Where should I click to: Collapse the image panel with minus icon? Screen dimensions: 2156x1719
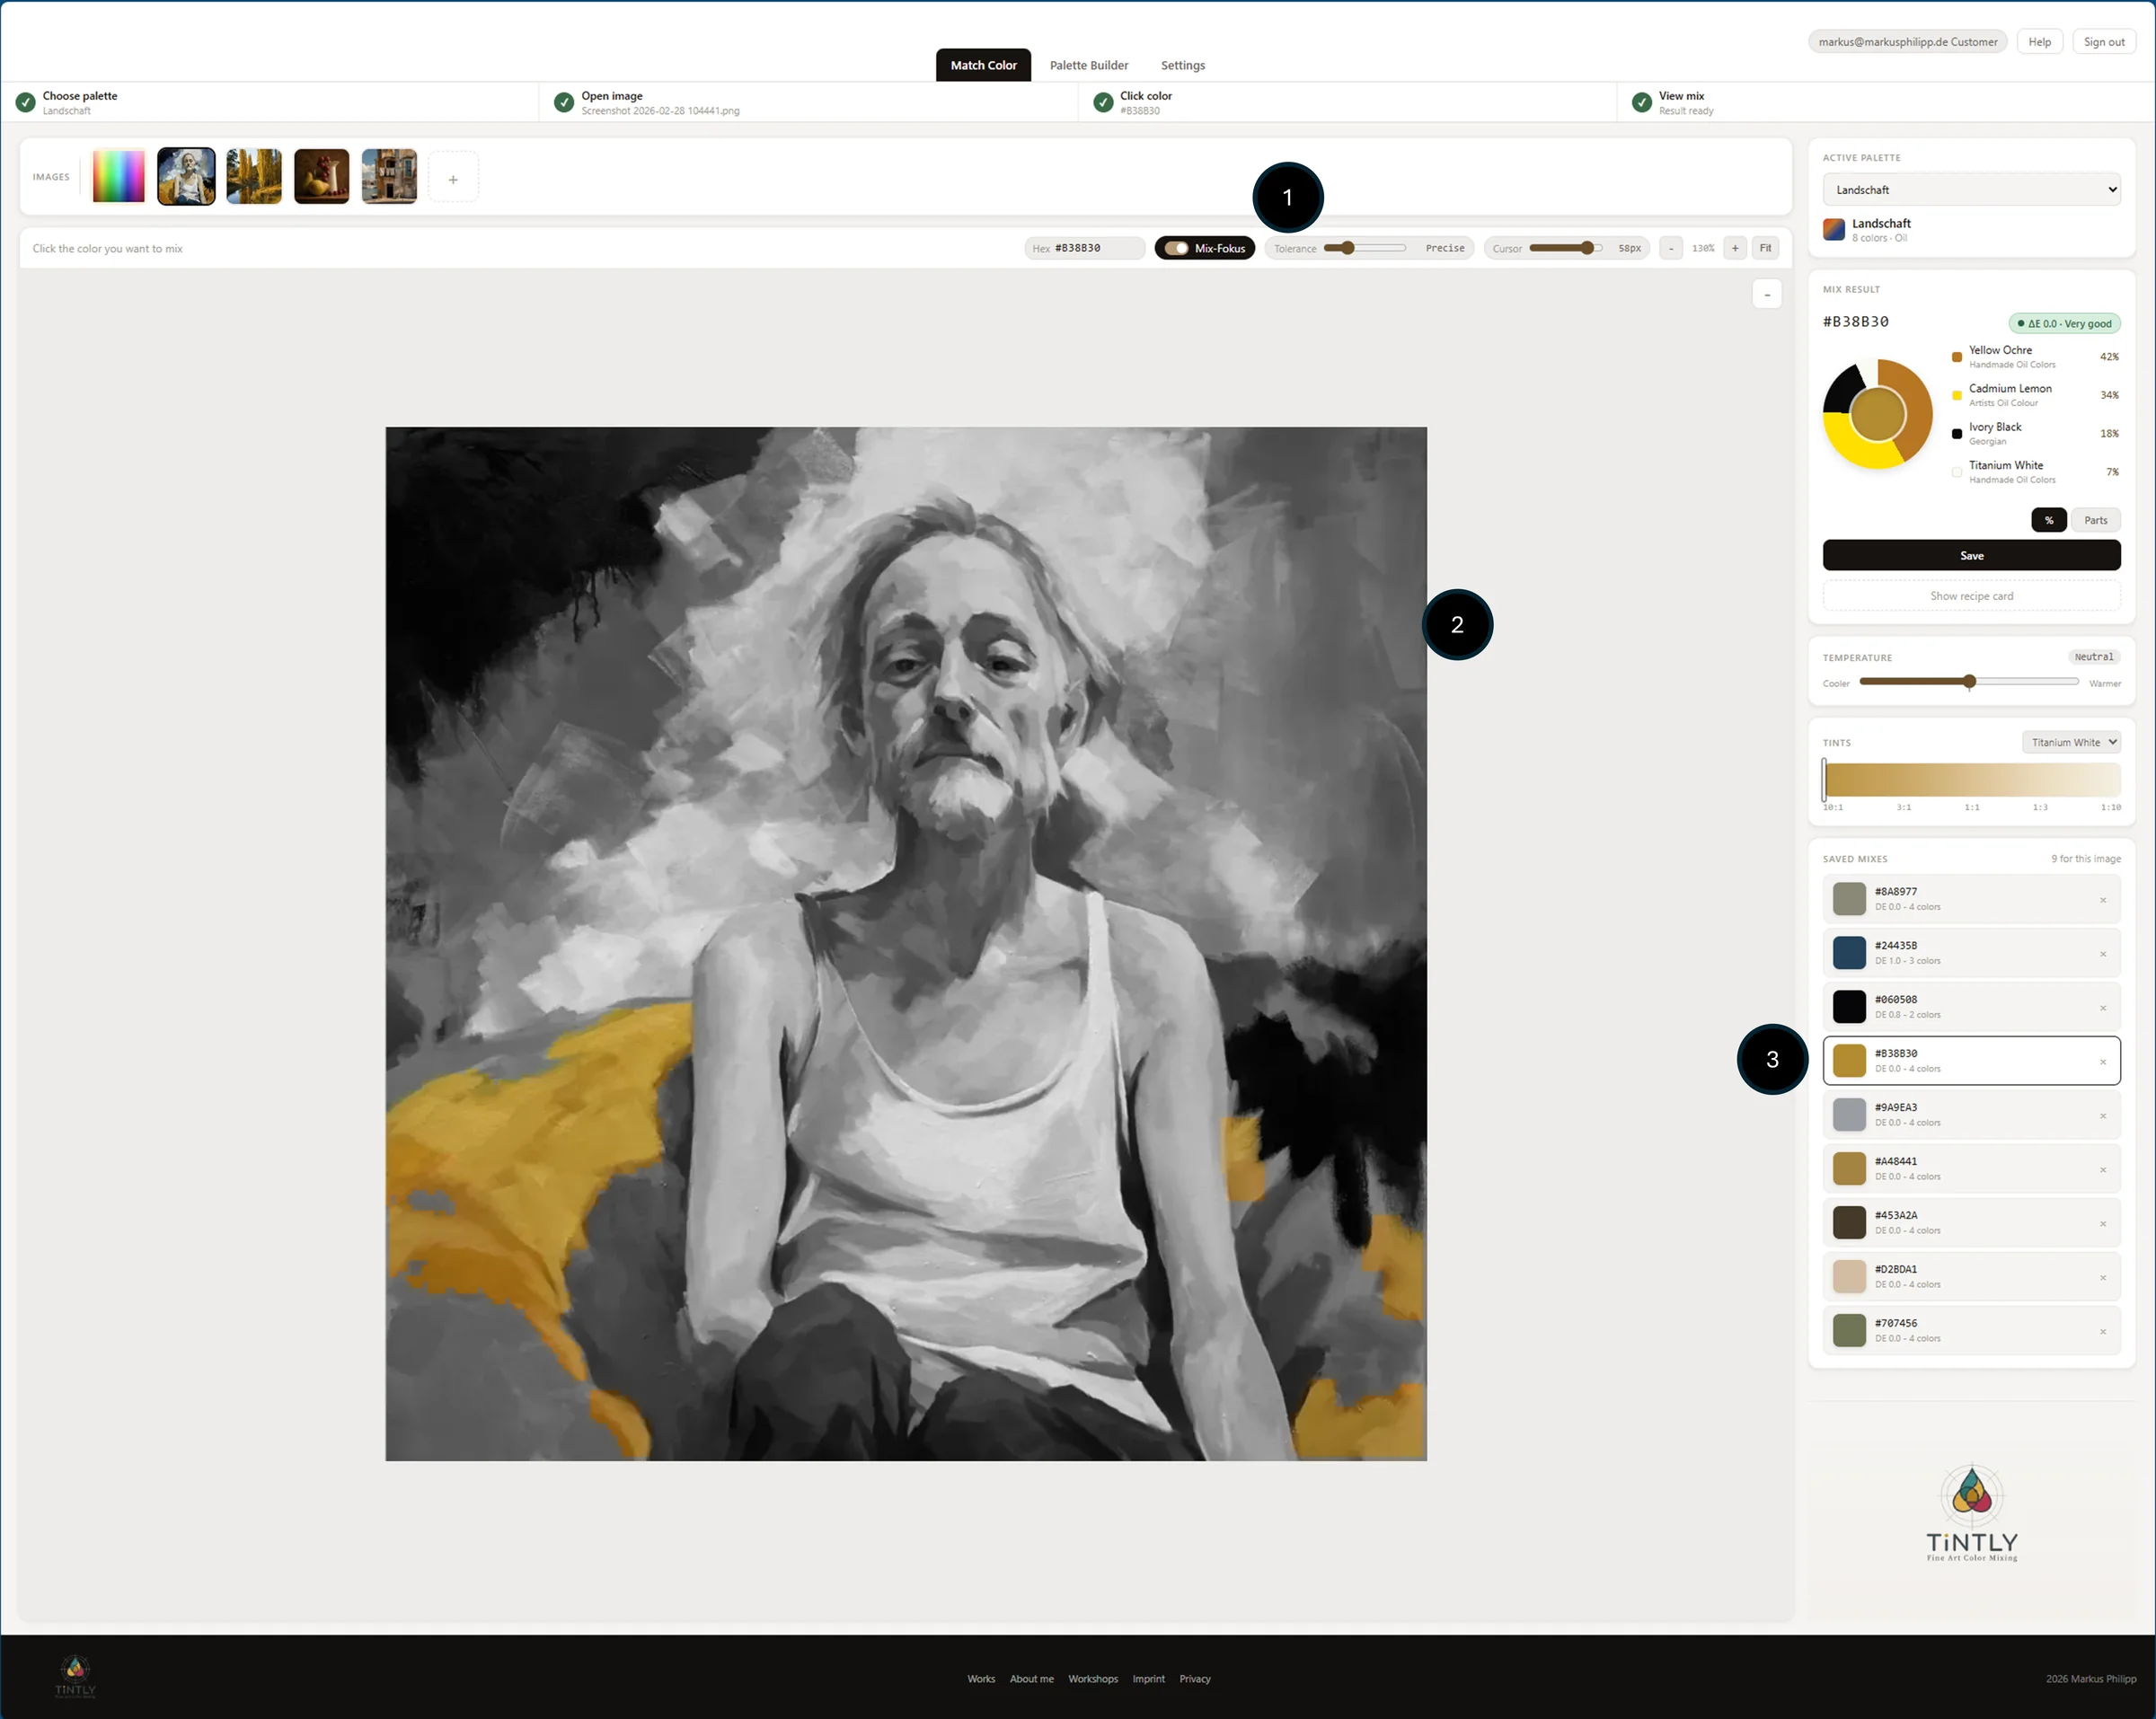point(1767,294)
